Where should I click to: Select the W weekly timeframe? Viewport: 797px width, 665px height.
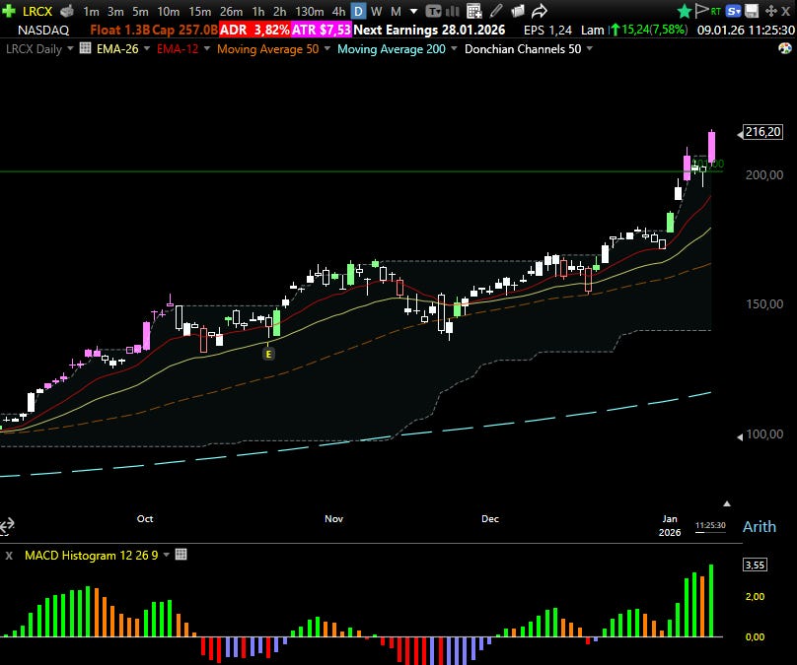point(375,12)
